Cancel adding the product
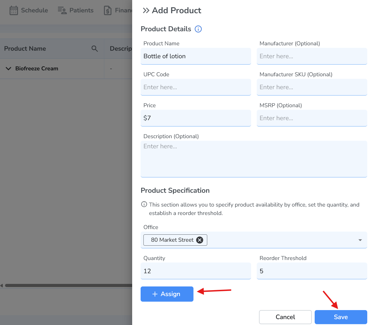 285,317
